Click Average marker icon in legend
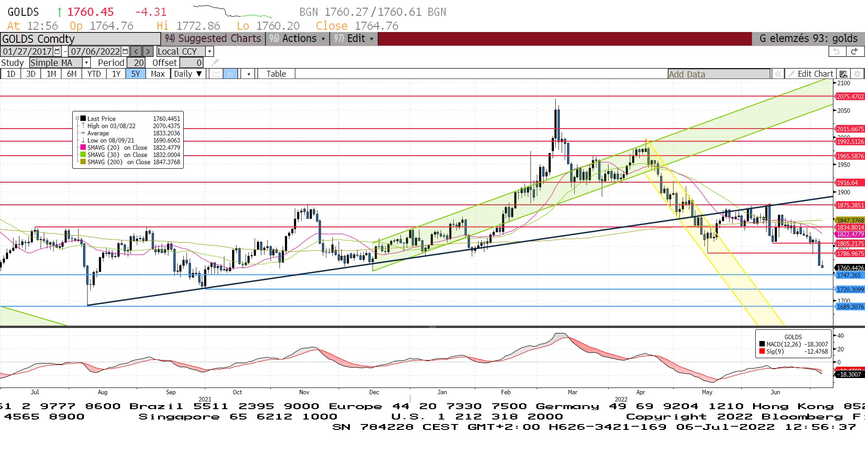 click(83, 133)
